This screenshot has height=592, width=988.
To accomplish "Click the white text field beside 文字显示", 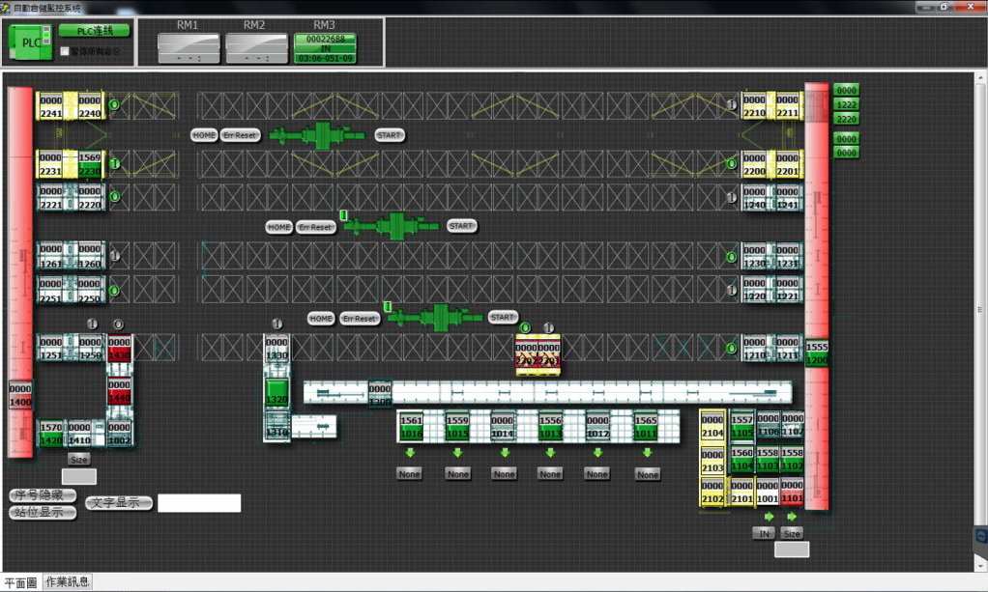I will click(199, 503).
